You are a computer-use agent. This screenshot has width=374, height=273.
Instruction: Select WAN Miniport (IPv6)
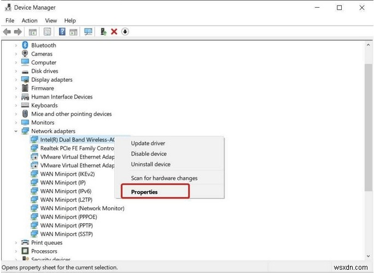click(66, 191)
